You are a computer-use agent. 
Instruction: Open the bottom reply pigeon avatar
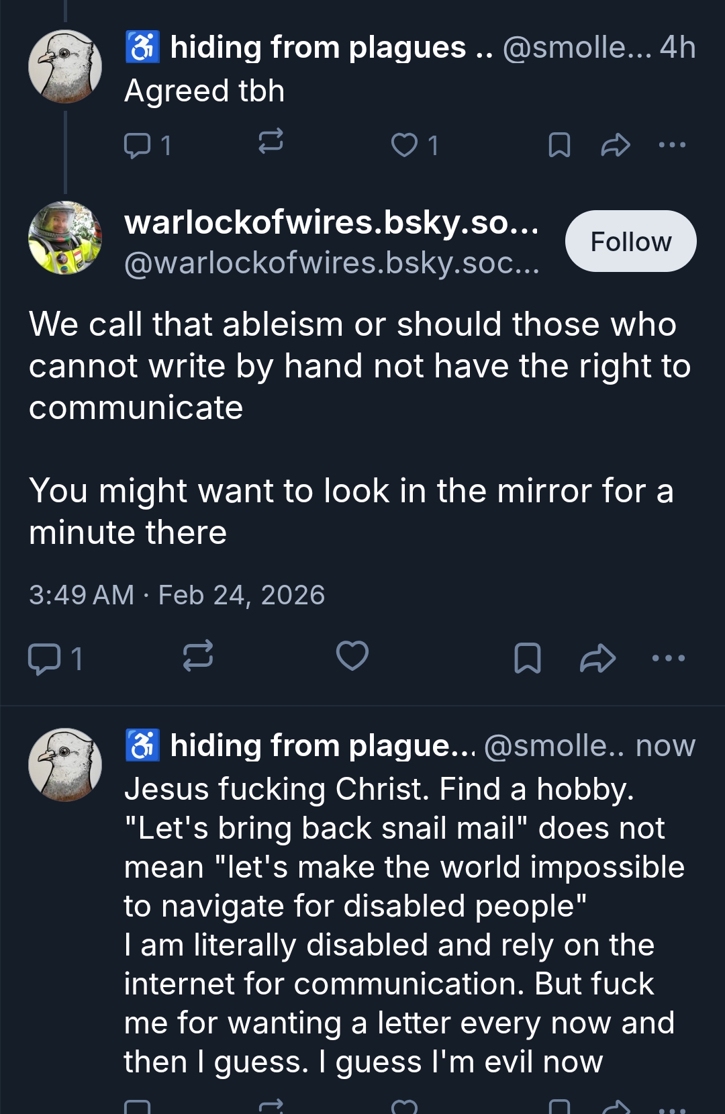[65, 765]
